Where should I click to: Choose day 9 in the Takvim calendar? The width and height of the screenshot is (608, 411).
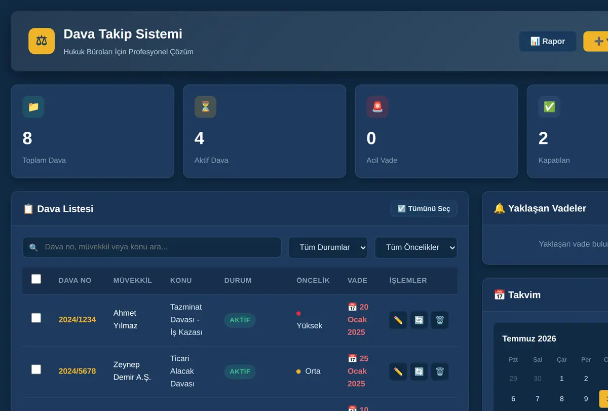586,399
